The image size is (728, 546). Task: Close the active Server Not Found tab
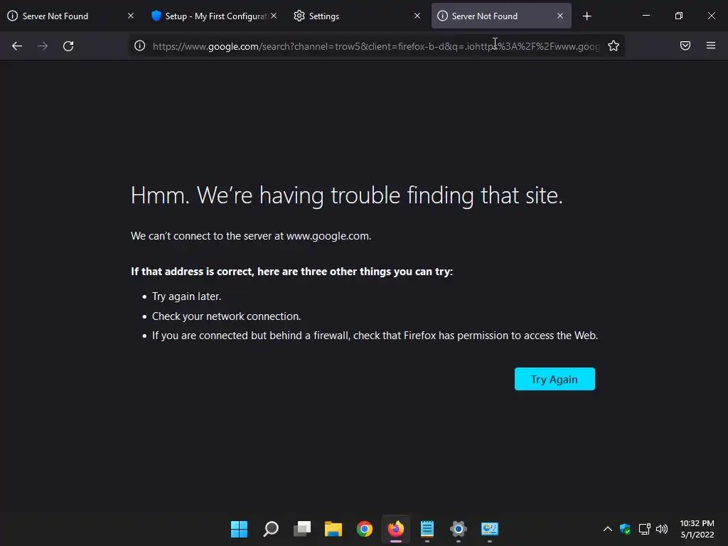(560, 16)
